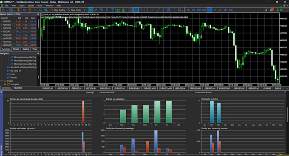Open the Tools menu
The image size is (289, 156).
click(40, 6)
